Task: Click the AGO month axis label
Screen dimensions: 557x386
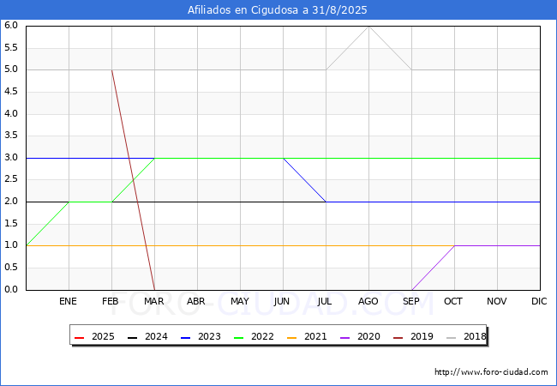Action: pyautogui.click(x=368, y=301)
